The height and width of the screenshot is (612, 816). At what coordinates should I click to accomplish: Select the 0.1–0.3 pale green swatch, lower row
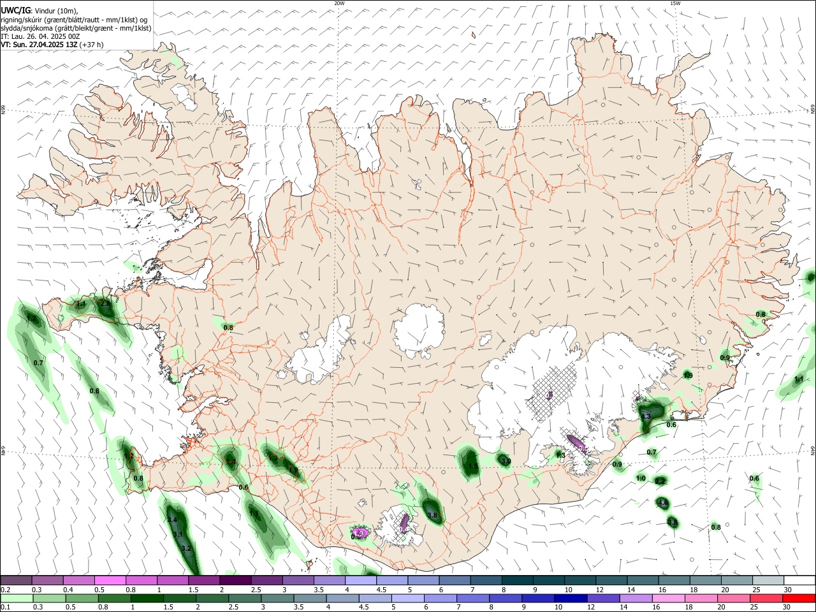point(17,598)
